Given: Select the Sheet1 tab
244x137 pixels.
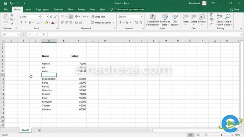Looking at the screenshot, I should tap(25, 130).
